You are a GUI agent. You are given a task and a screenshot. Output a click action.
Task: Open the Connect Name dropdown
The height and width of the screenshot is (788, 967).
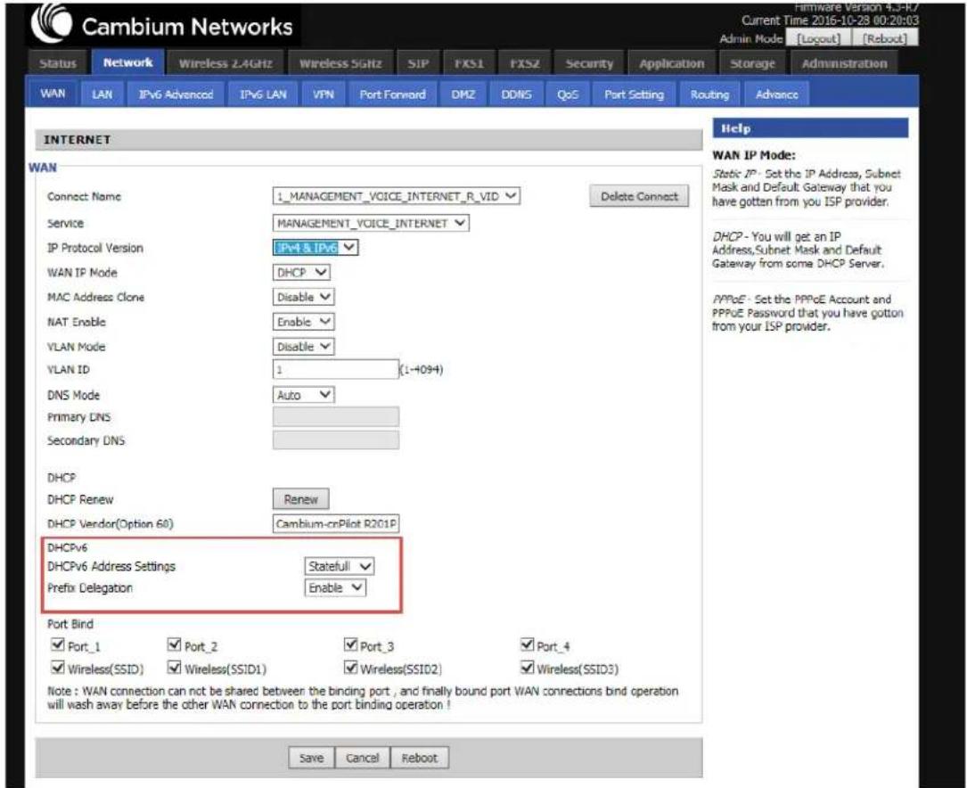point(396,196)
